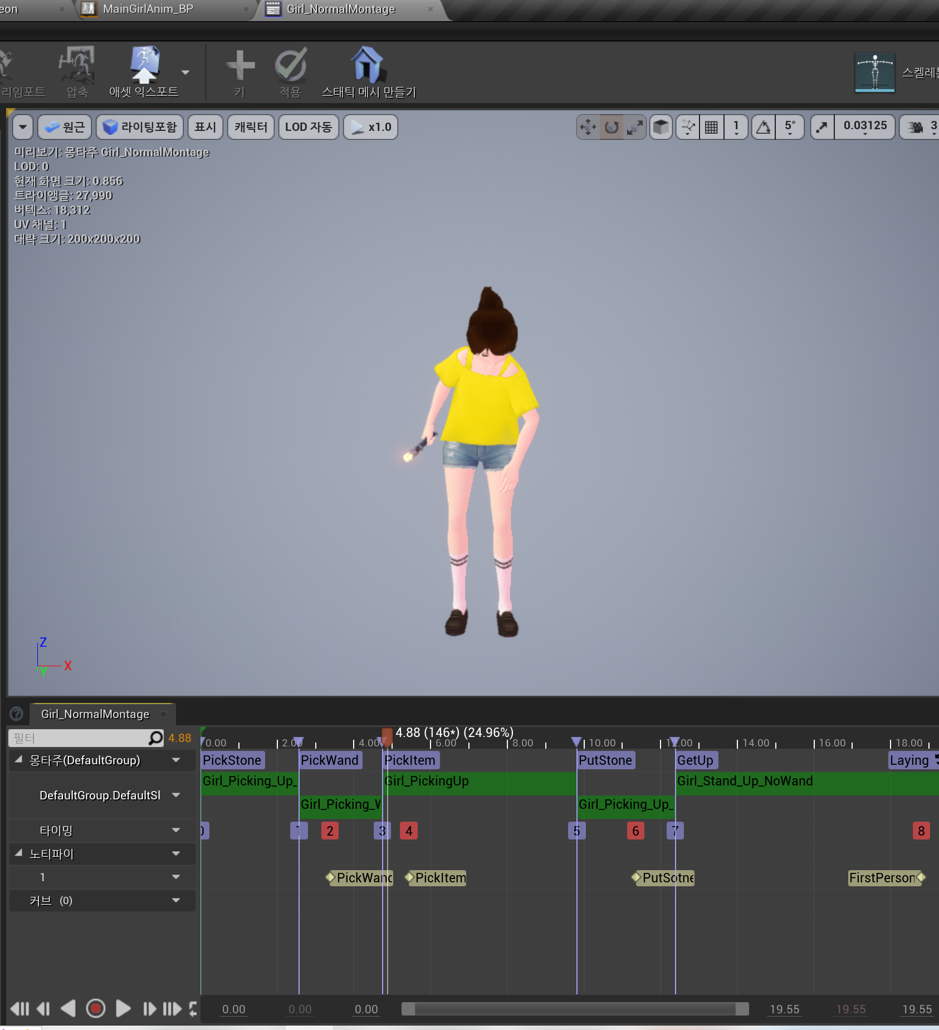Toggle playback looping
Screen dimensions: 939x1030
click(194, 1009)
